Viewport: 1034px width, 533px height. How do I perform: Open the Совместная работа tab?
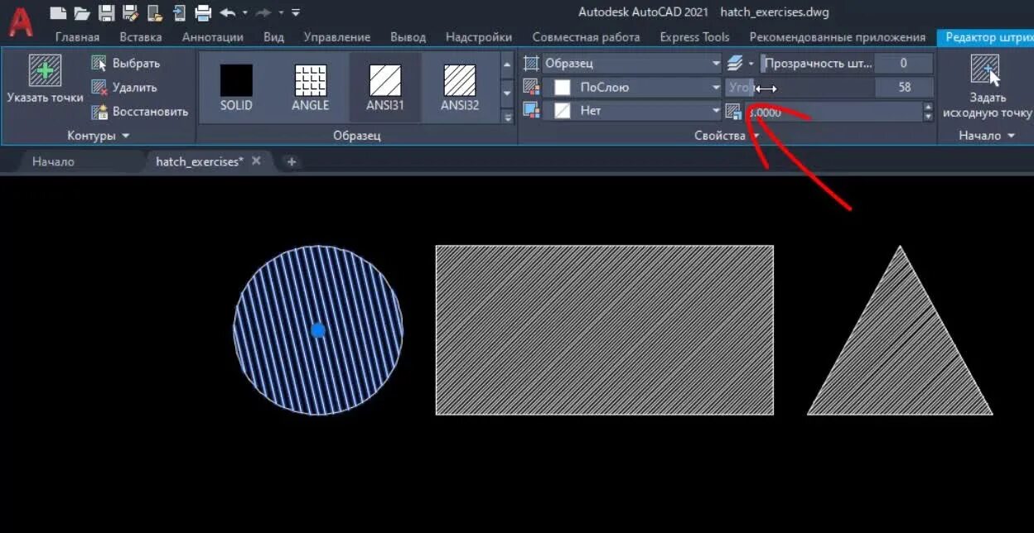(586, 37)
